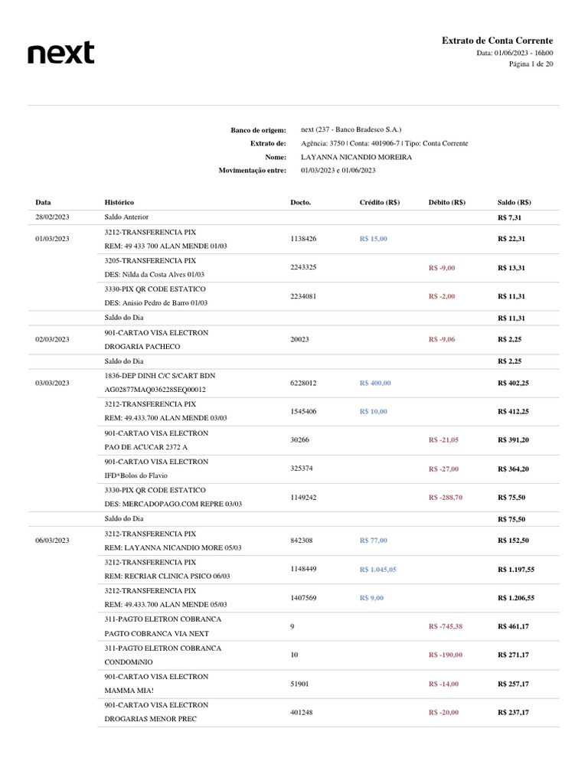This screenshot has height=784, width=588.
Task: Click the Docto. column header
Action: [301, 202]
